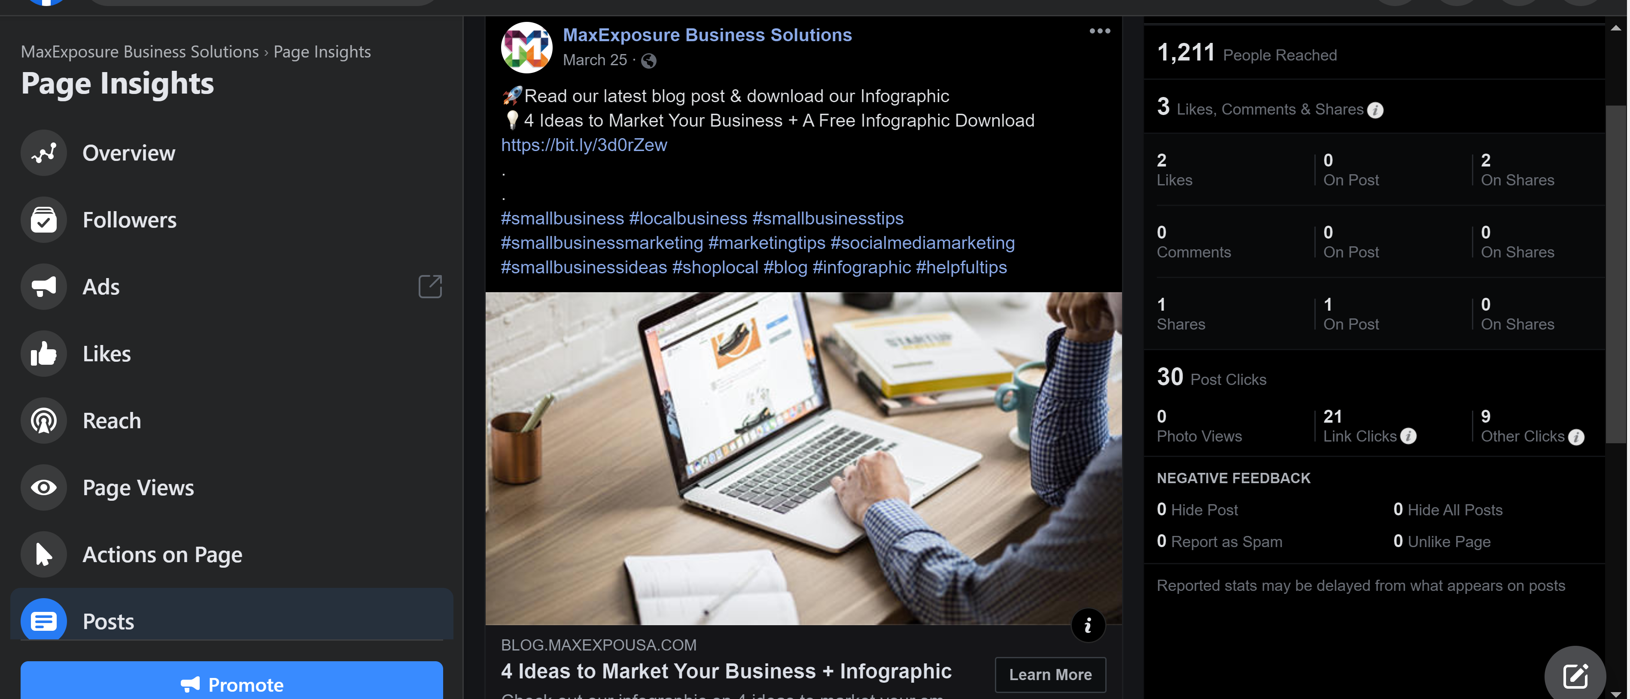Select the Actions on Page cursor icon
The width and height of the screenshot is (1630, 699).
[x=44, y=555]
